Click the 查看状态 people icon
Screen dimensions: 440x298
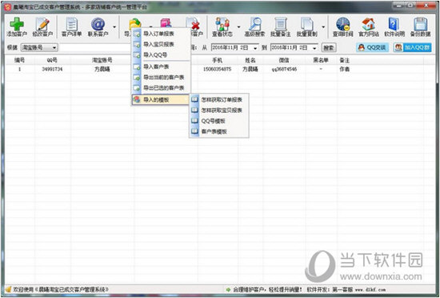(x=222, y=24)
